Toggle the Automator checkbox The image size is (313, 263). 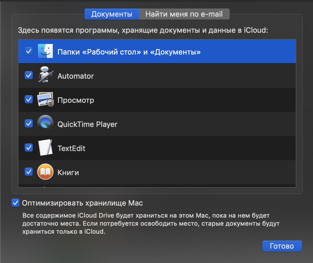pos(29,75)
